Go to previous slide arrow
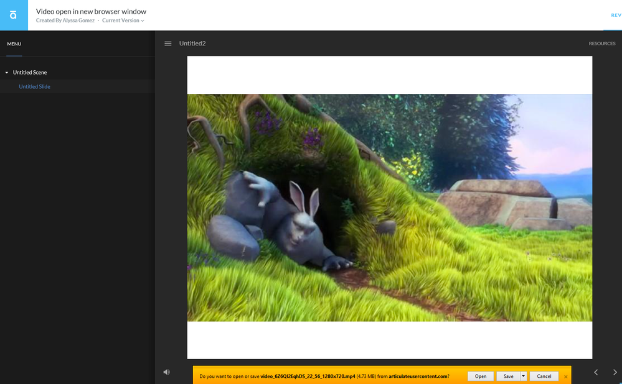 [x=596, y=372]
